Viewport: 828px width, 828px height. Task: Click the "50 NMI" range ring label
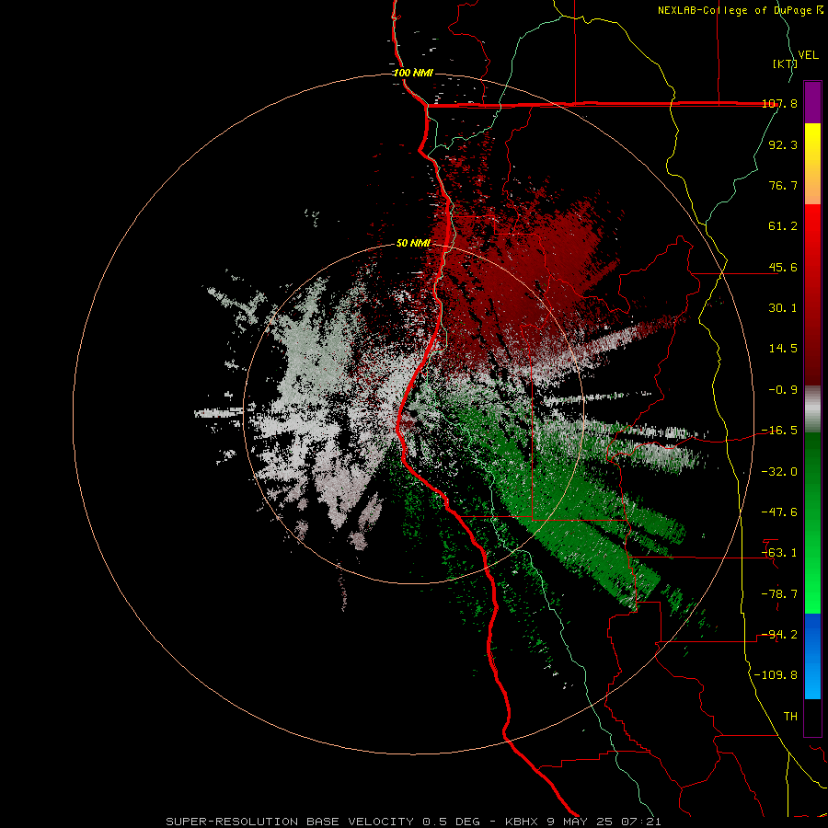(x=413, y=243)
